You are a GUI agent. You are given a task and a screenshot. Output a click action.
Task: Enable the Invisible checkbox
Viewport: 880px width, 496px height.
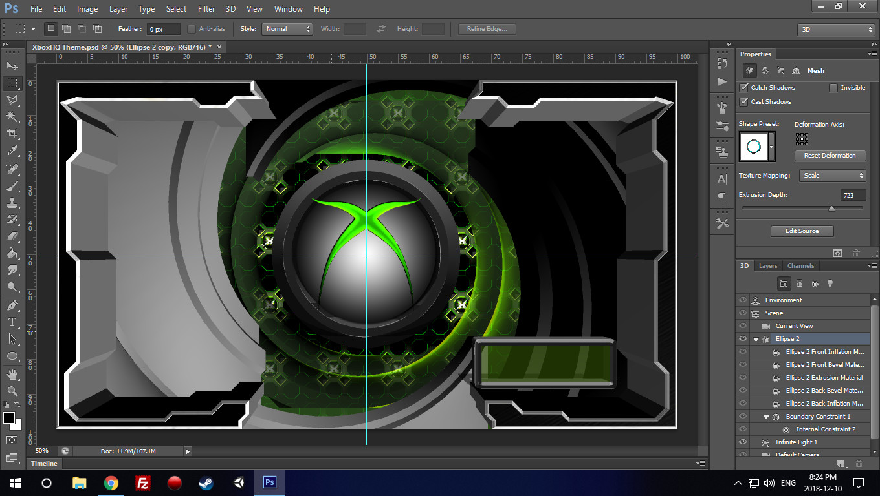pos(833,87)
